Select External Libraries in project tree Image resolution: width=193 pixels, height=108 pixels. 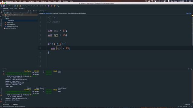[11, 28]
